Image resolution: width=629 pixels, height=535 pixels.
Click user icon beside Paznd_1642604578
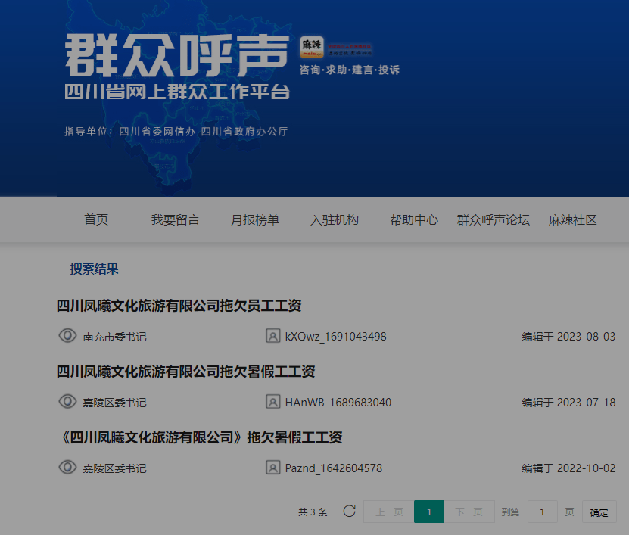pos(273,468)
